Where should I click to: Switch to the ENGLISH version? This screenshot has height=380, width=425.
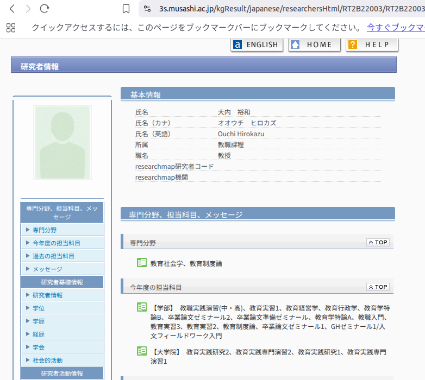pyautogui.click(x=257, y=45)
